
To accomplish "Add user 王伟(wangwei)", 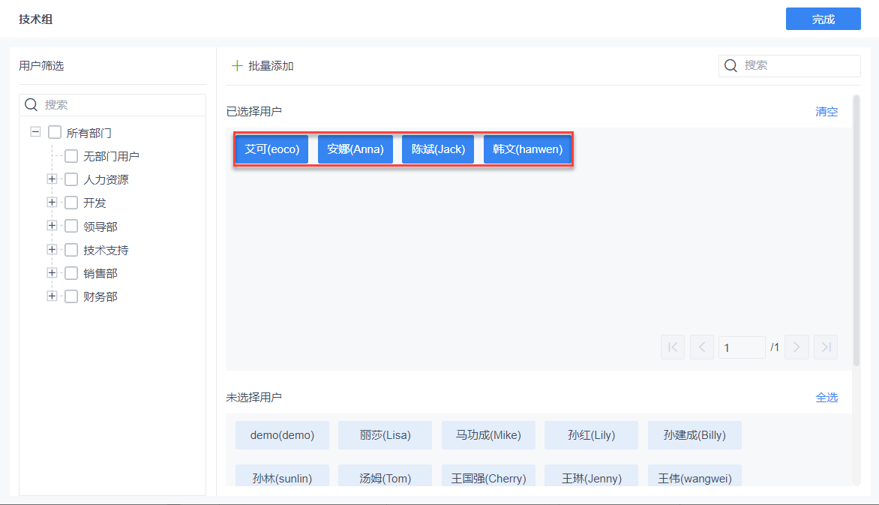I will [x=694, y=476].
